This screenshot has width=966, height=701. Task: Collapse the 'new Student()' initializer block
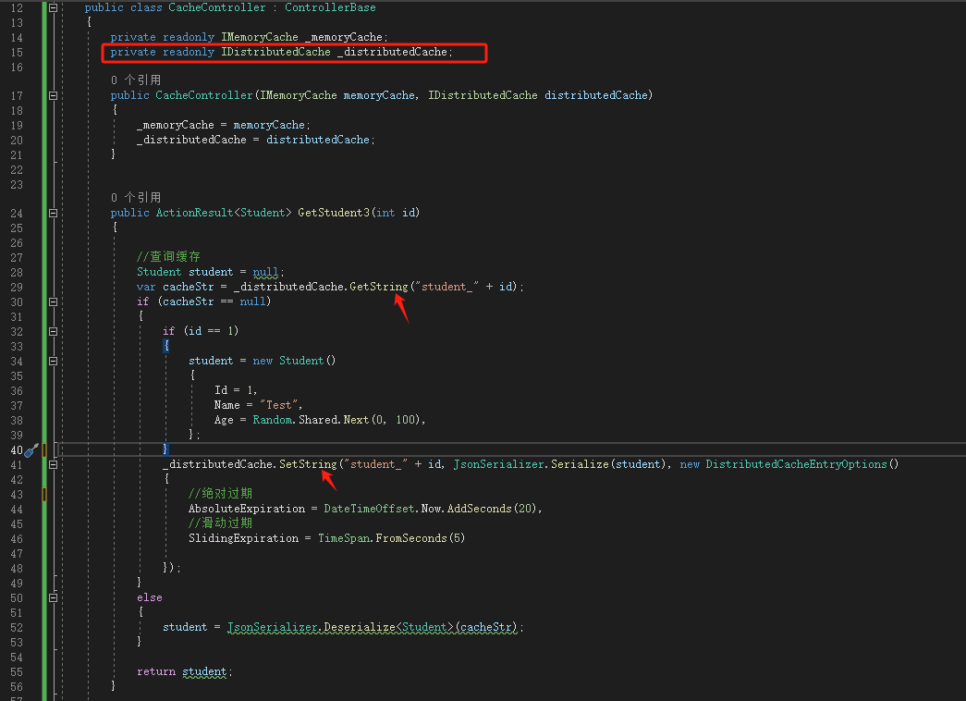(x=53, y=361)
